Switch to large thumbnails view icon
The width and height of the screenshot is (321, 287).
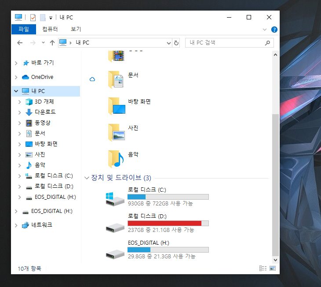(x=273, y=268)
